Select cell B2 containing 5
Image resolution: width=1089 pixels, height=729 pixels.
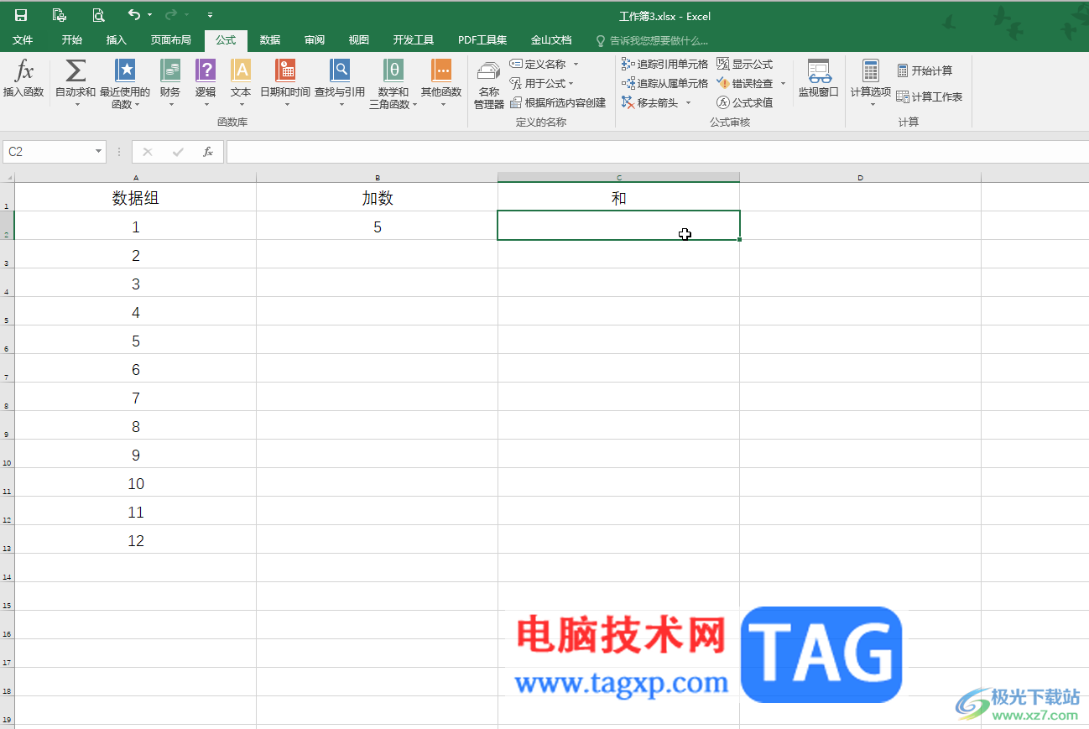click(378, 227)
